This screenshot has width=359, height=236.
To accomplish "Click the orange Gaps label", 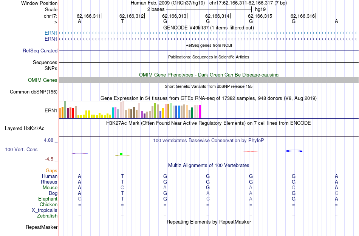I will (x=51, y=171).
